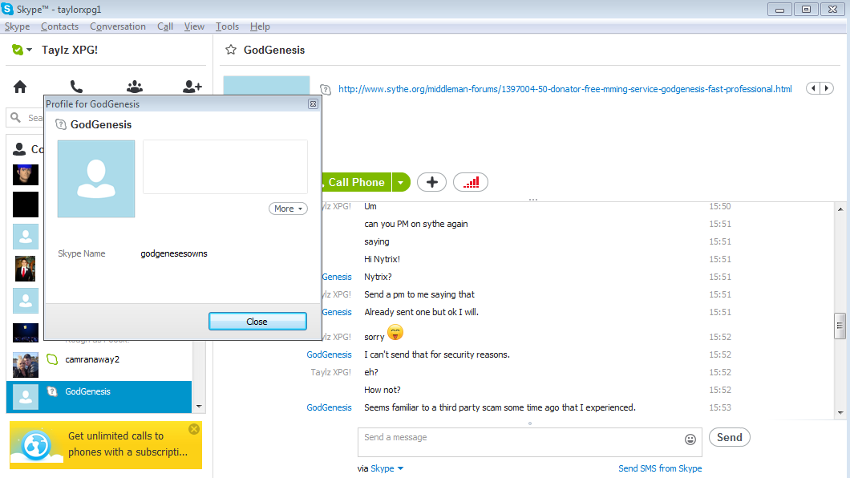Click the Get unlimited calls banner text
This screenshot has width=850, height=478.
pos(128,444)
